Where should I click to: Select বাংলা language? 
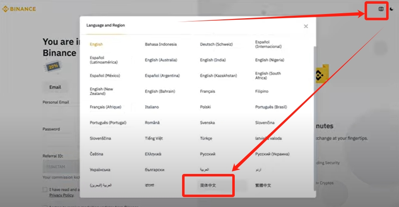point(150,186)
